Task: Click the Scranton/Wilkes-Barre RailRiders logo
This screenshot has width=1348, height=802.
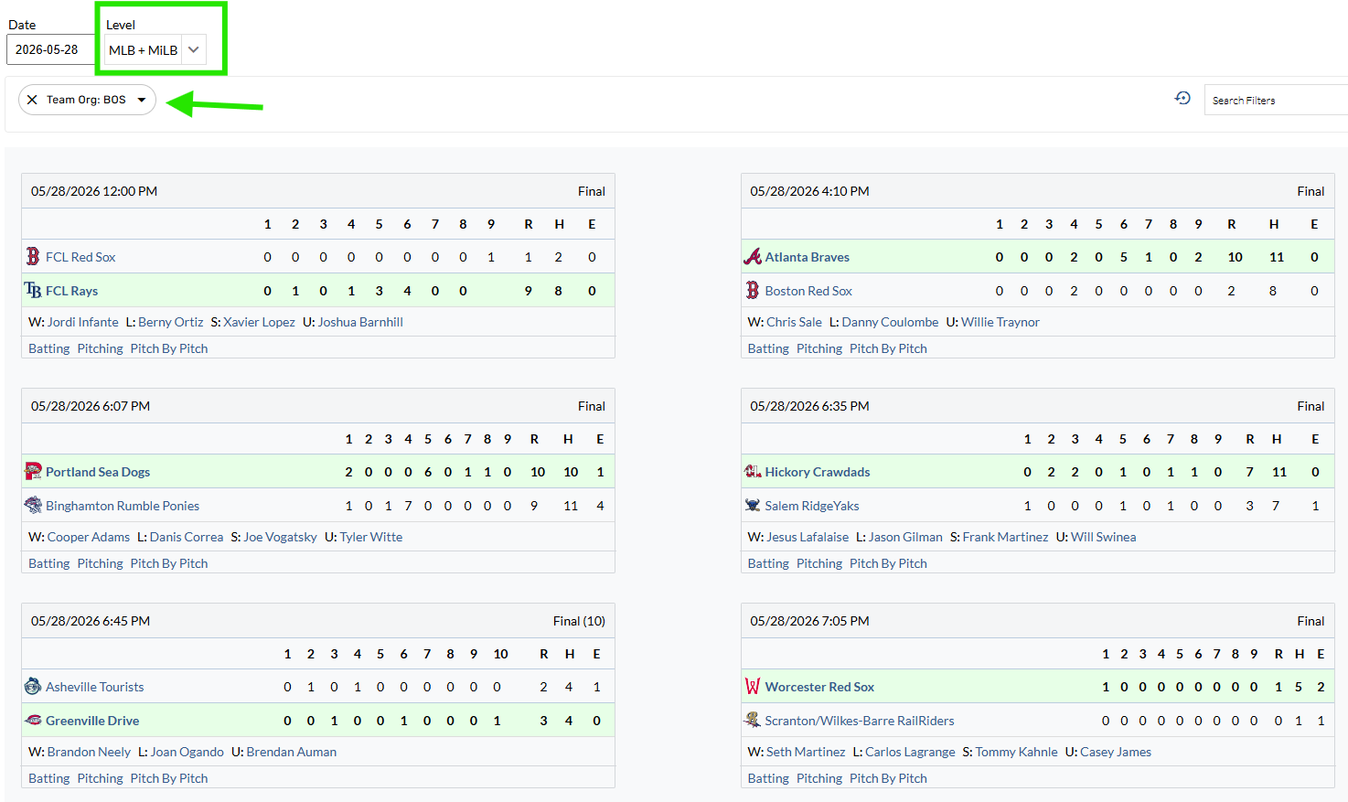Action: click(x=753, y=720)
